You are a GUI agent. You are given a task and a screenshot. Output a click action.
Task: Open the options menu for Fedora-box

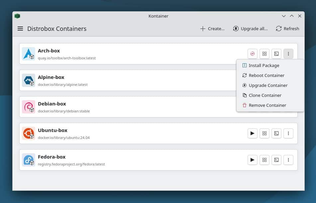(x=288, y=160)
